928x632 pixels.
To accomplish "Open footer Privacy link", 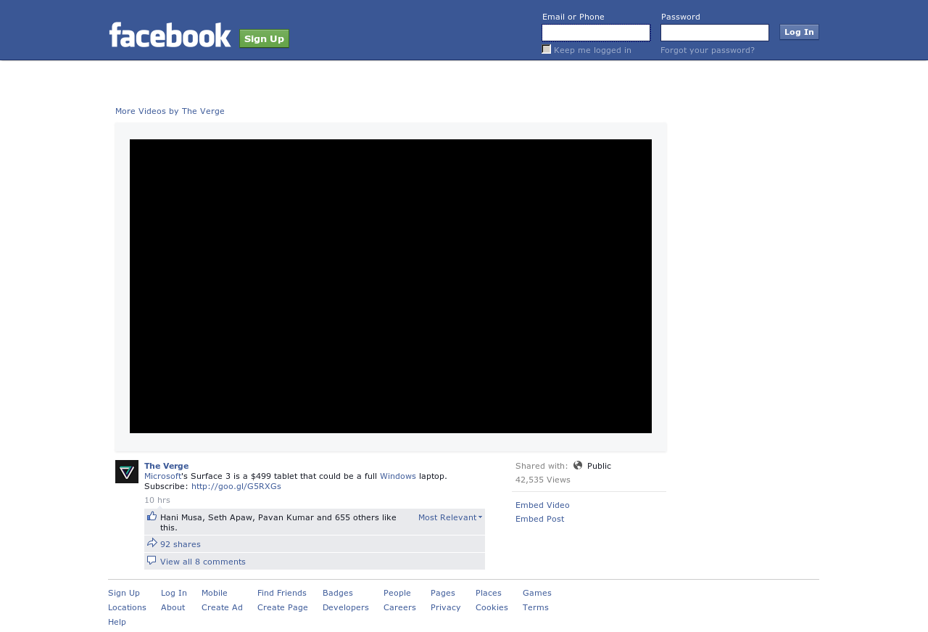I will click(x=446, y=607).
